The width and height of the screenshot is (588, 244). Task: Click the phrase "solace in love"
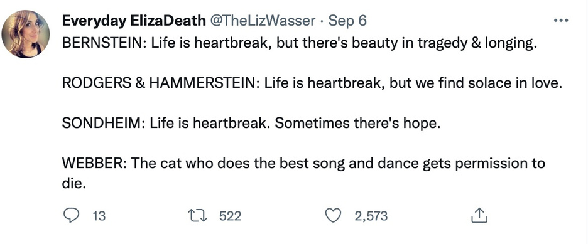point(515,83)
